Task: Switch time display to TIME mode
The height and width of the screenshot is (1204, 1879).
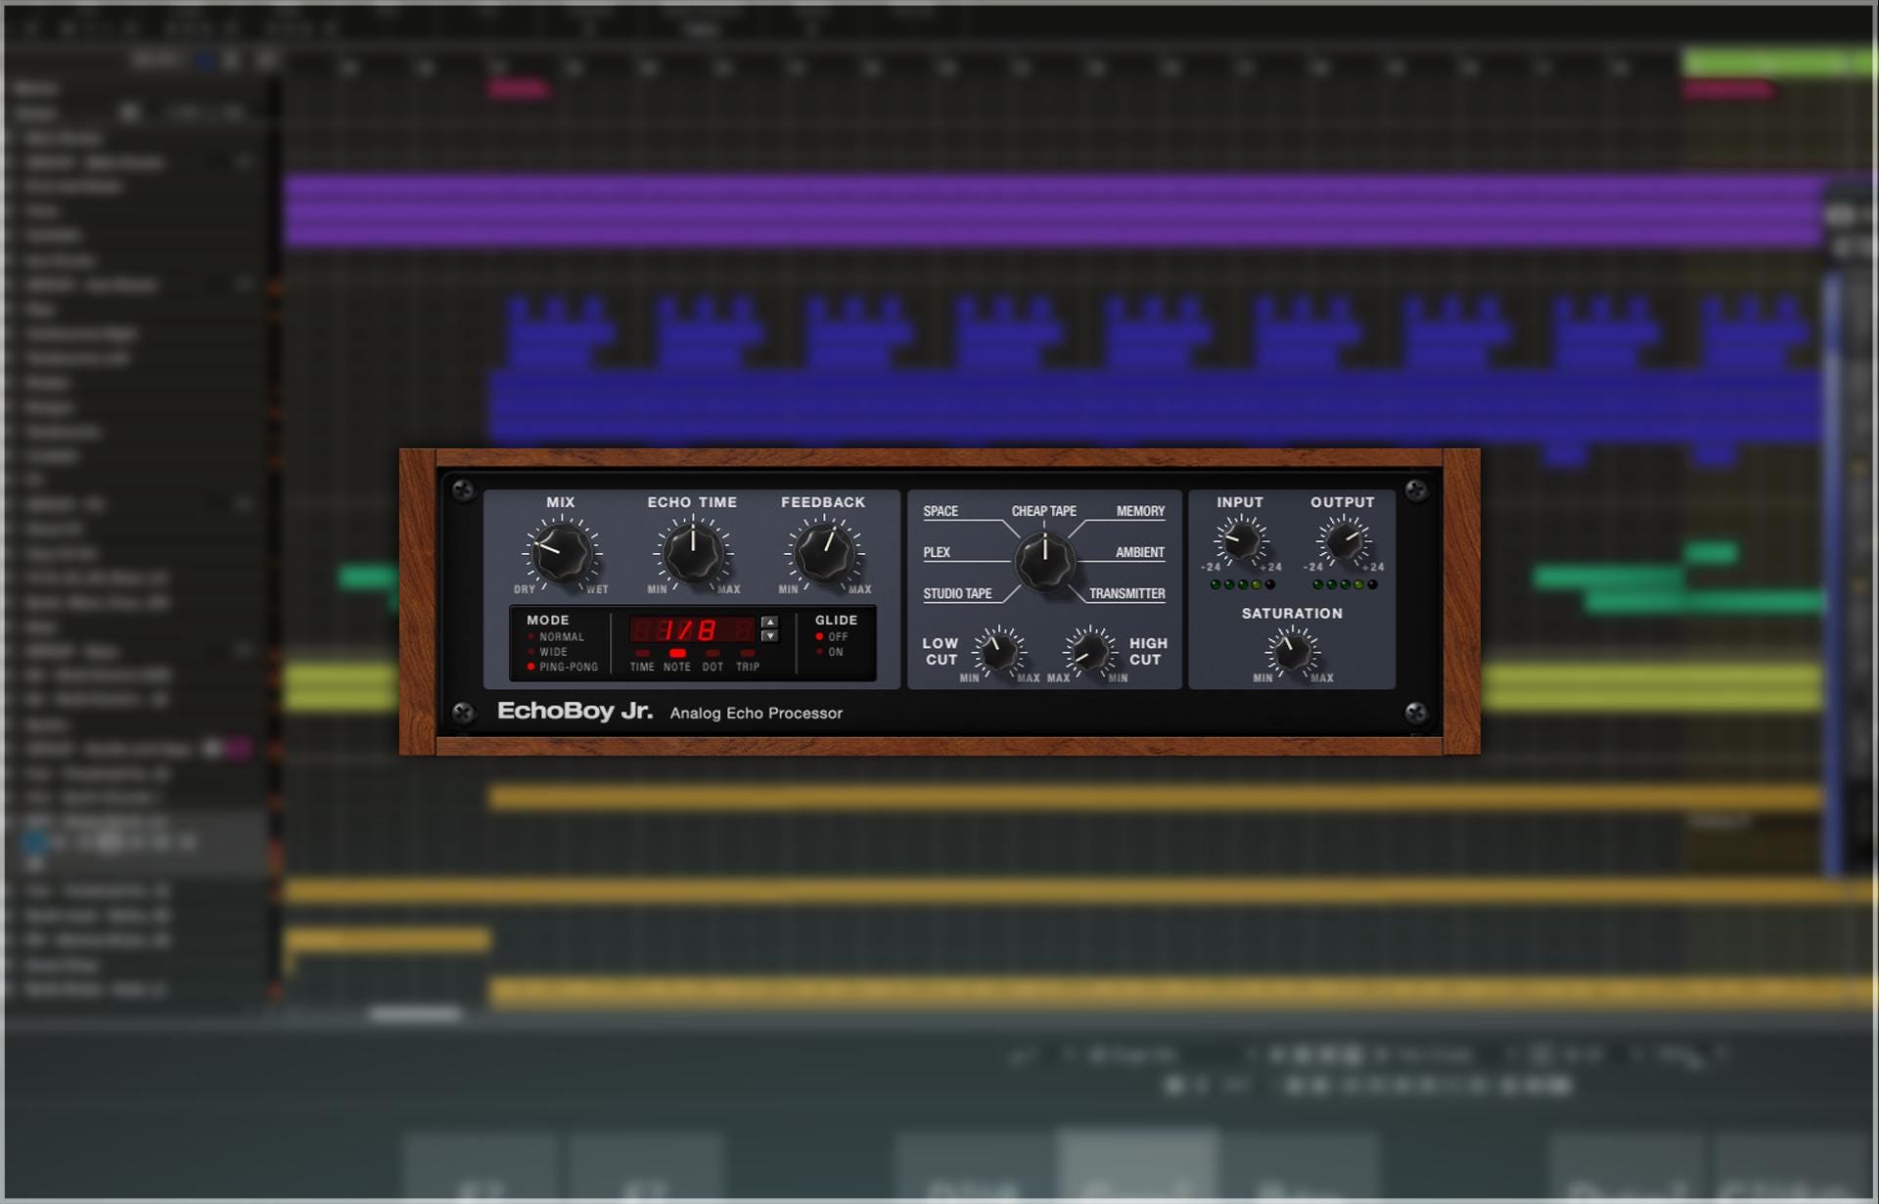Action: 642,661
